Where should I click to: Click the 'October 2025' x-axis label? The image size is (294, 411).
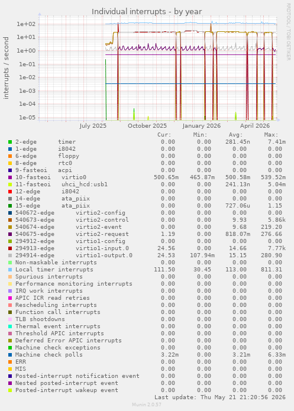point(147,126)
